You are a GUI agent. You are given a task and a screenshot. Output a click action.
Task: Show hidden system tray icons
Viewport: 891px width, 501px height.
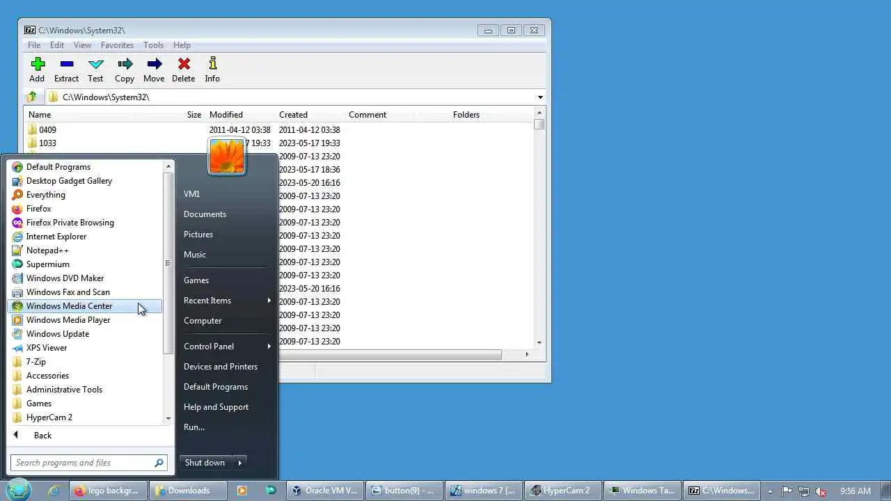point(770,491)
